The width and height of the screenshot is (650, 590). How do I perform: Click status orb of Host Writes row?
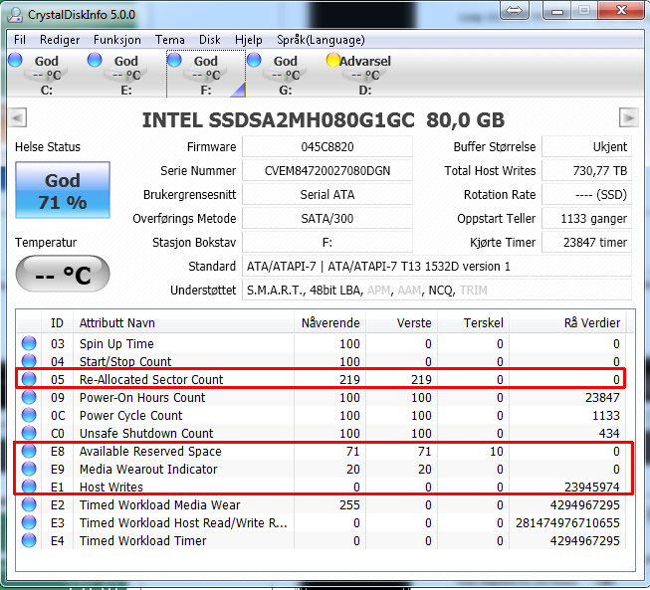29,487
